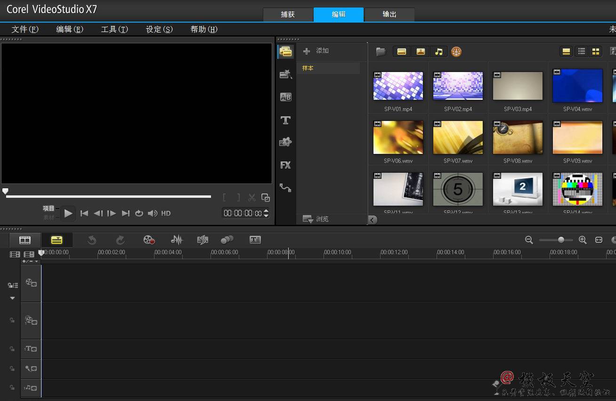Open the Track Motion icon
Viewport: 616px width, 401px height.
227,240
